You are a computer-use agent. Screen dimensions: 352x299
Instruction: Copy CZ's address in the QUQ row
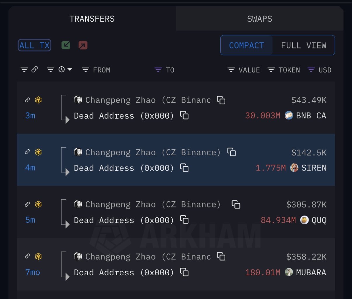[236, 204]
